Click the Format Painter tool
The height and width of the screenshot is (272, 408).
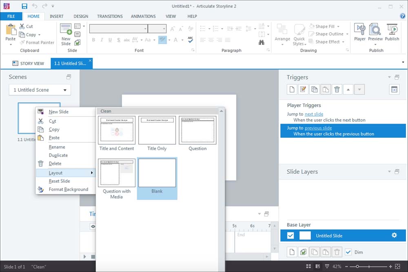(x=37, y=42)
